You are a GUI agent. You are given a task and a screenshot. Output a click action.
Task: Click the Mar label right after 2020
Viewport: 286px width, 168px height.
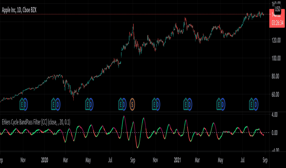point(65,160)
